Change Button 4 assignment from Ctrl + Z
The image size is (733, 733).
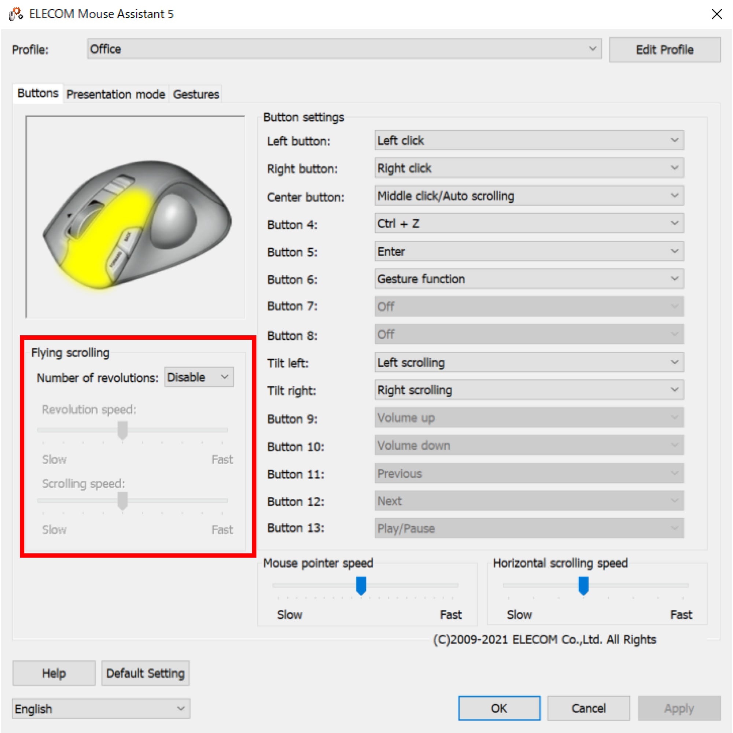[x=529, y=223]
